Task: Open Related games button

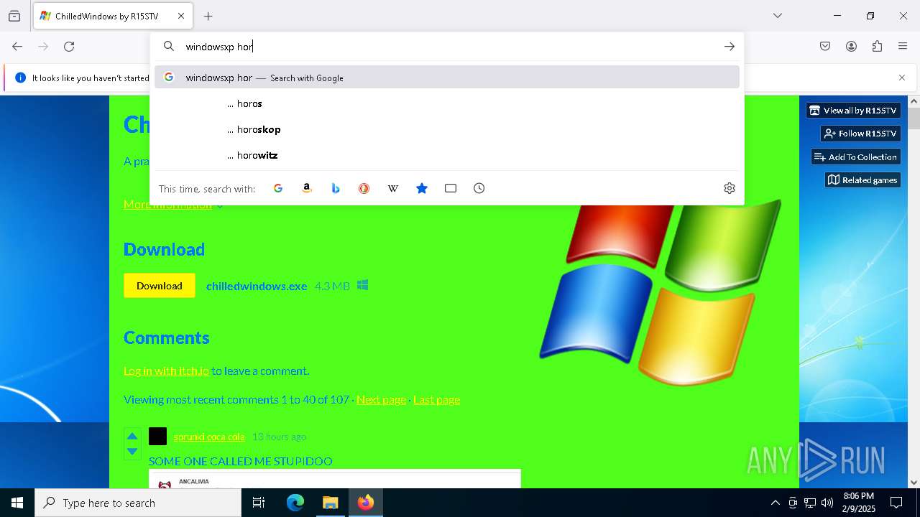Action: tap(862, 180)
